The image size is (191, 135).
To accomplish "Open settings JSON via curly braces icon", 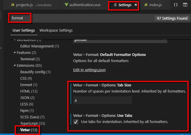I will click(175, 5).
